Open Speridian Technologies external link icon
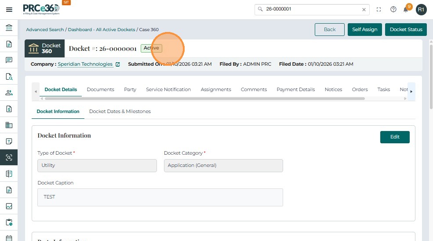Screen dimensions: 433x241 (118, 64)
